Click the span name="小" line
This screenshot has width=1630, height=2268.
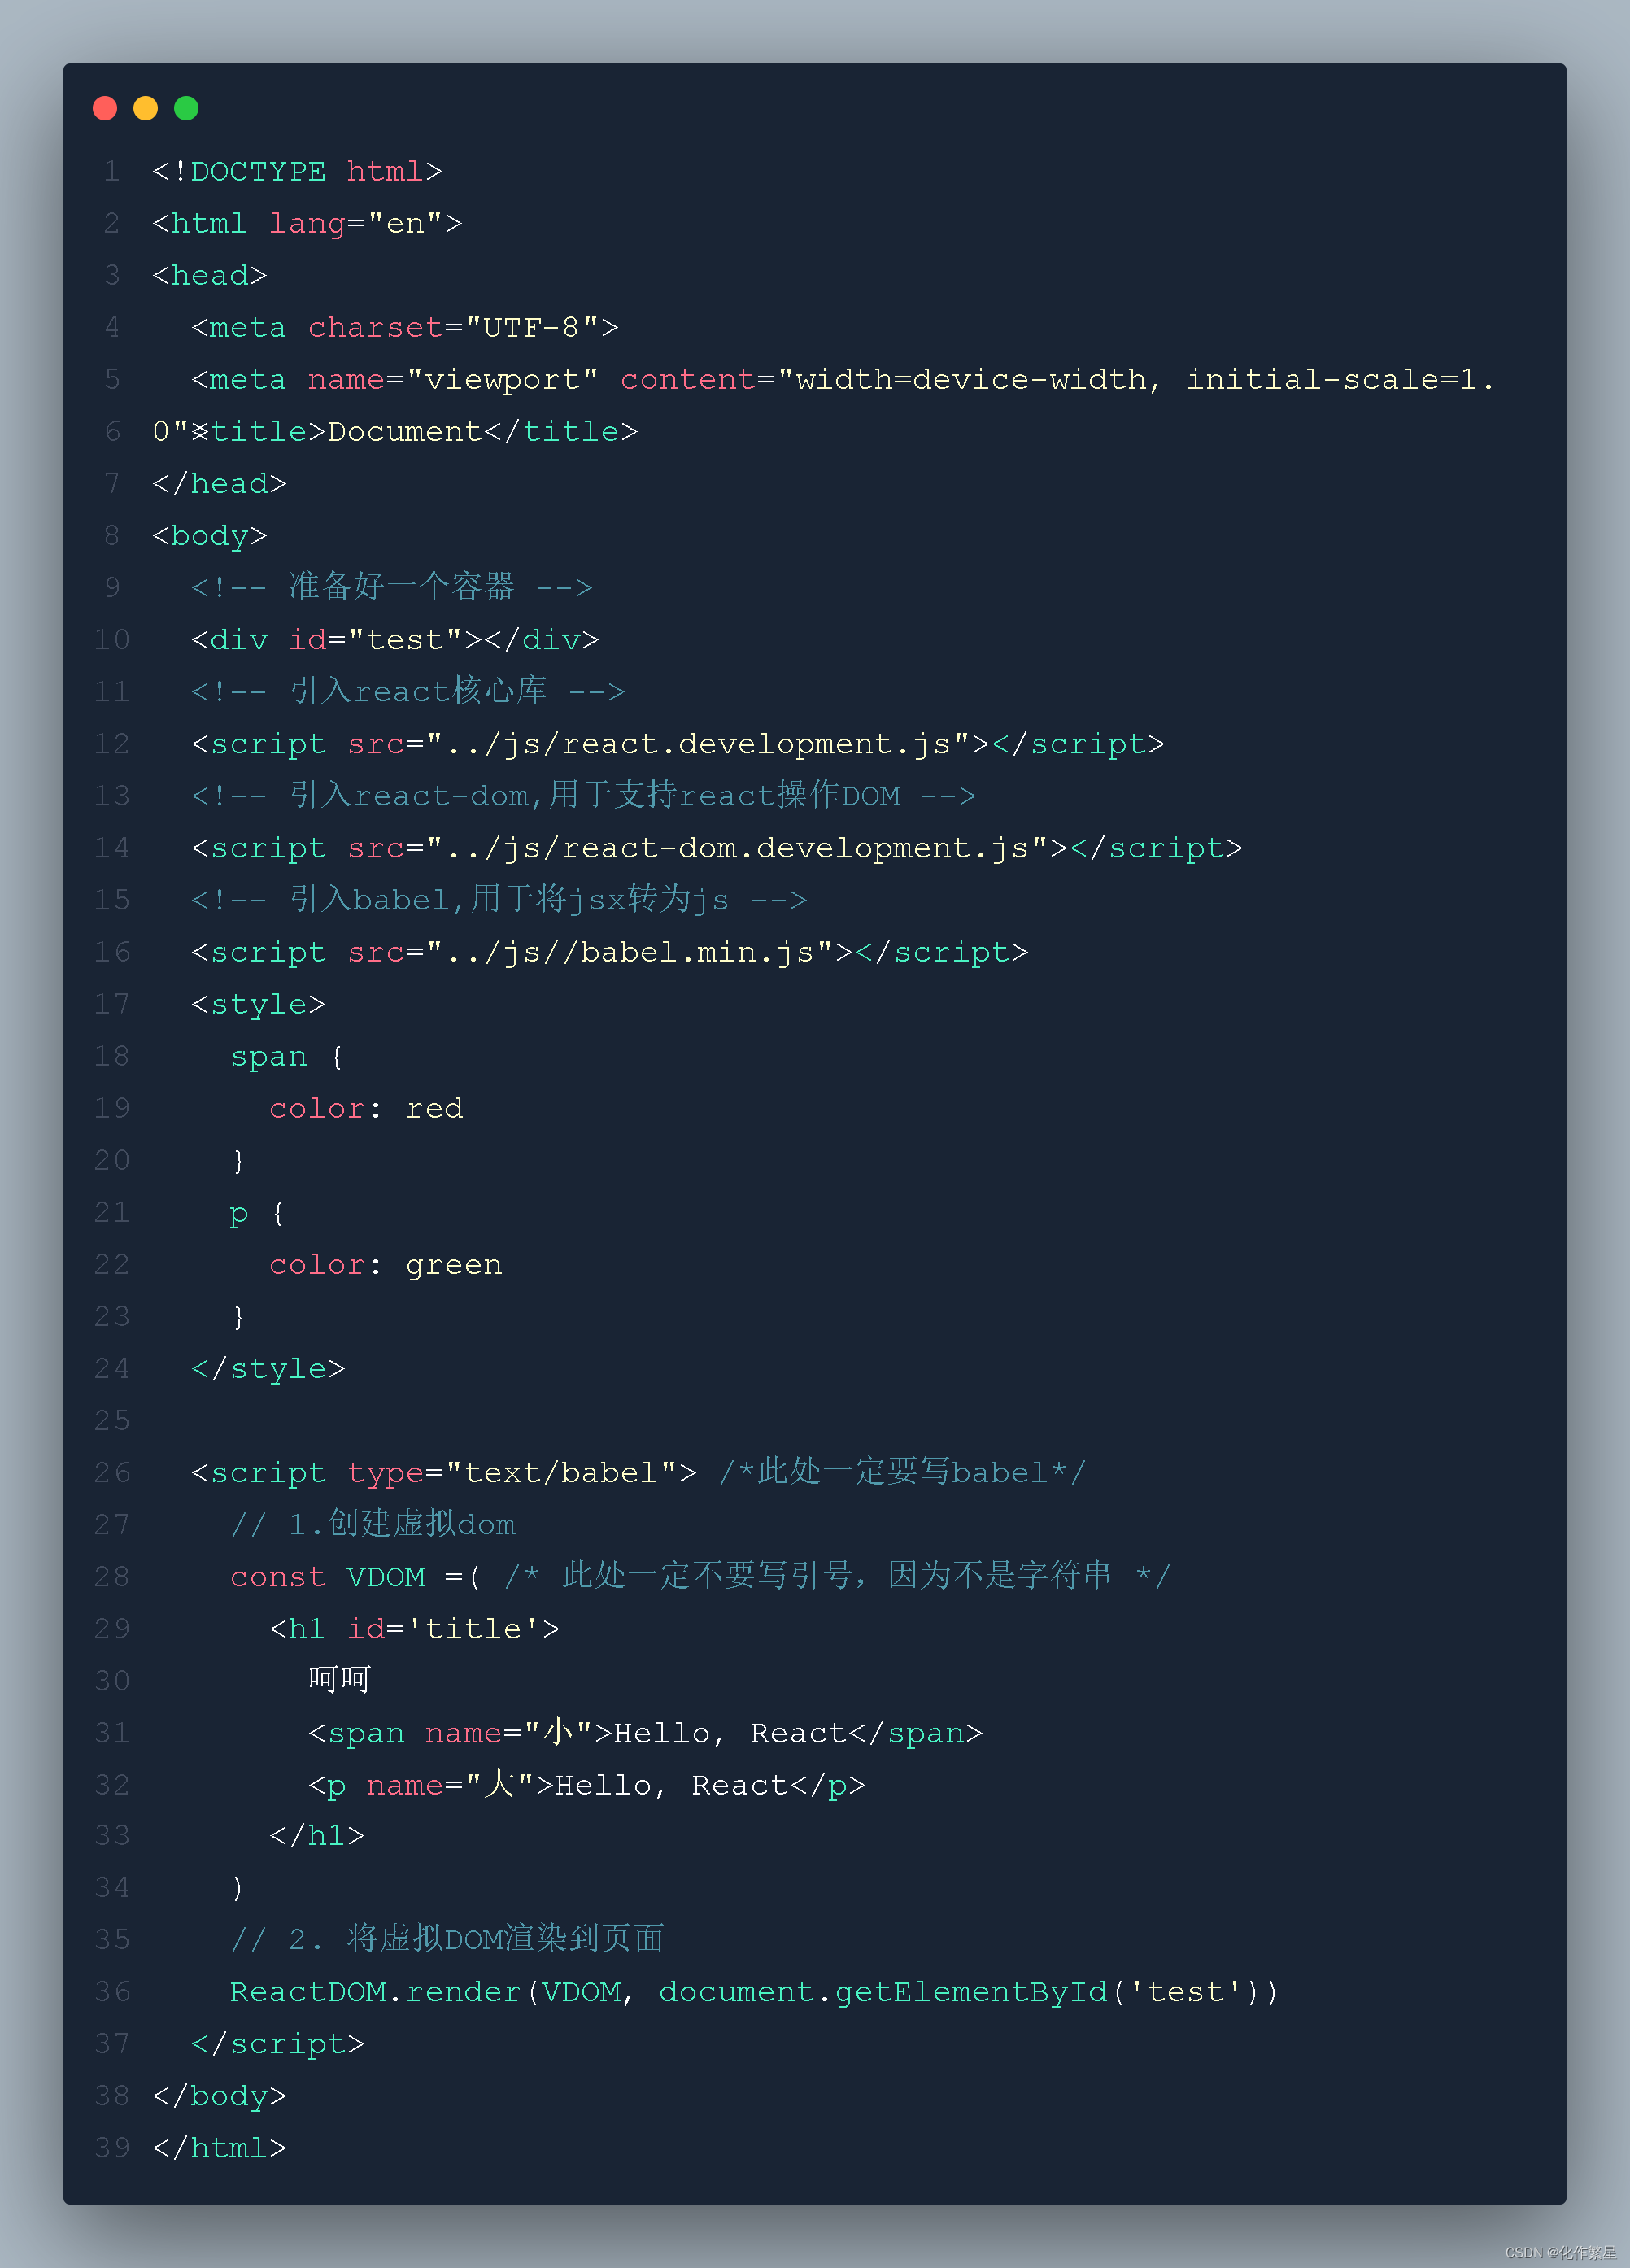pyautogui.click(x=645, y=1733)
